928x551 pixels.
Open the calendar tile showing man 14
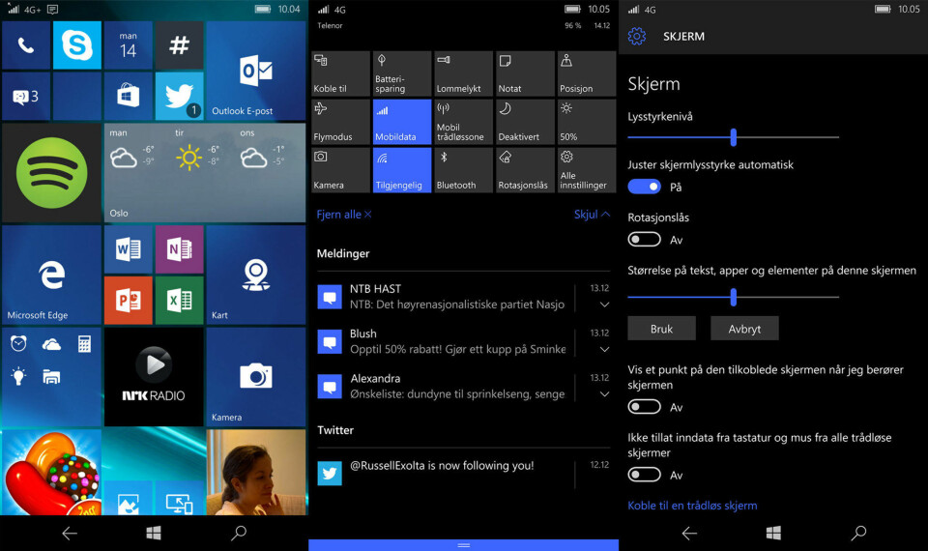(128, 45)
